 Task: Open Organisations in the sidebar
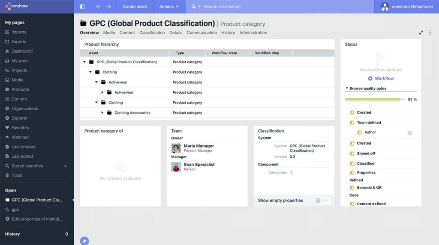24,109
